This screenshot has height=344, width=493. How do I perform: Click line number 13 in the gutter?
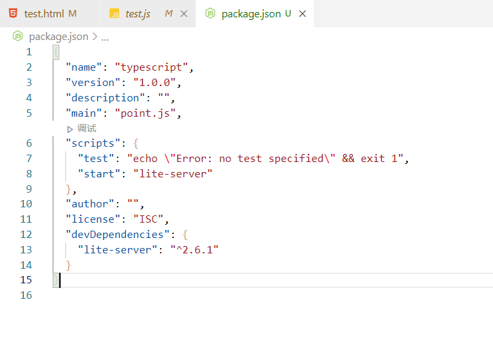click(26, 250)
